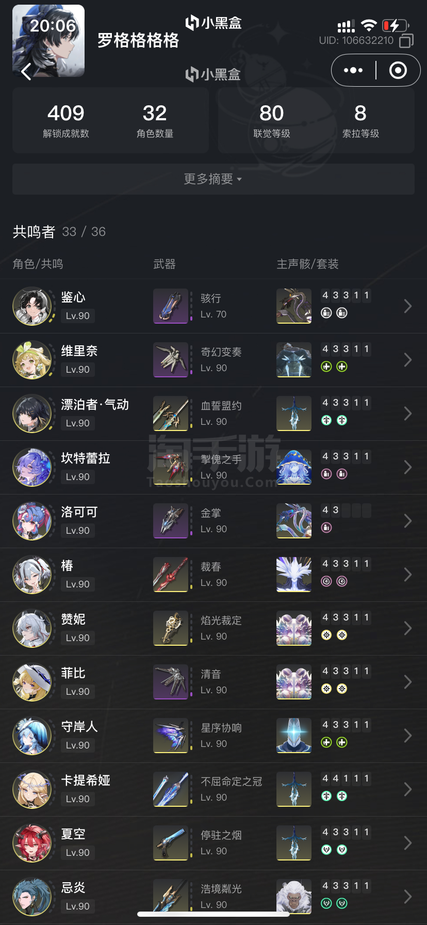Expand 卡提希娅 row chevron
This screenshot has height=925, width=427.
pyautogui.click(x=408, y=789)
